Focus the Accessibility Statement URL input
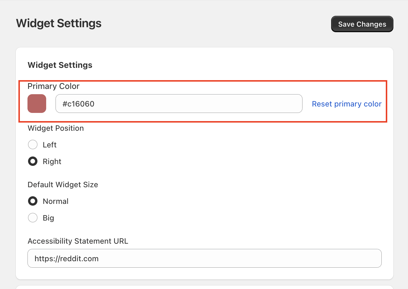The width and height of the screenshot is (408, 289). (204, 258)
